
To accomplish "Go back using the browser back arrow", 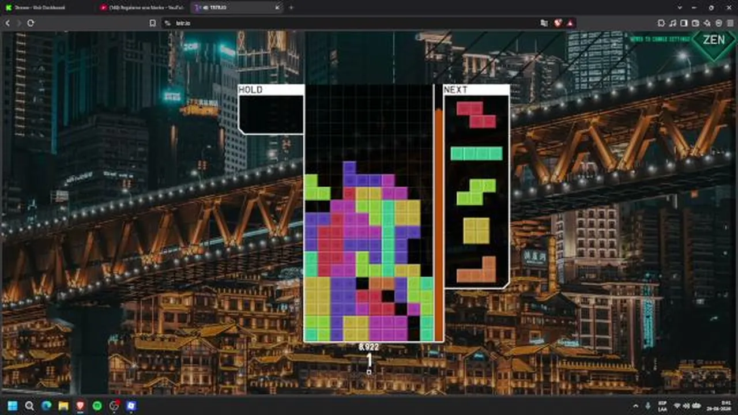I will [7, 23].
